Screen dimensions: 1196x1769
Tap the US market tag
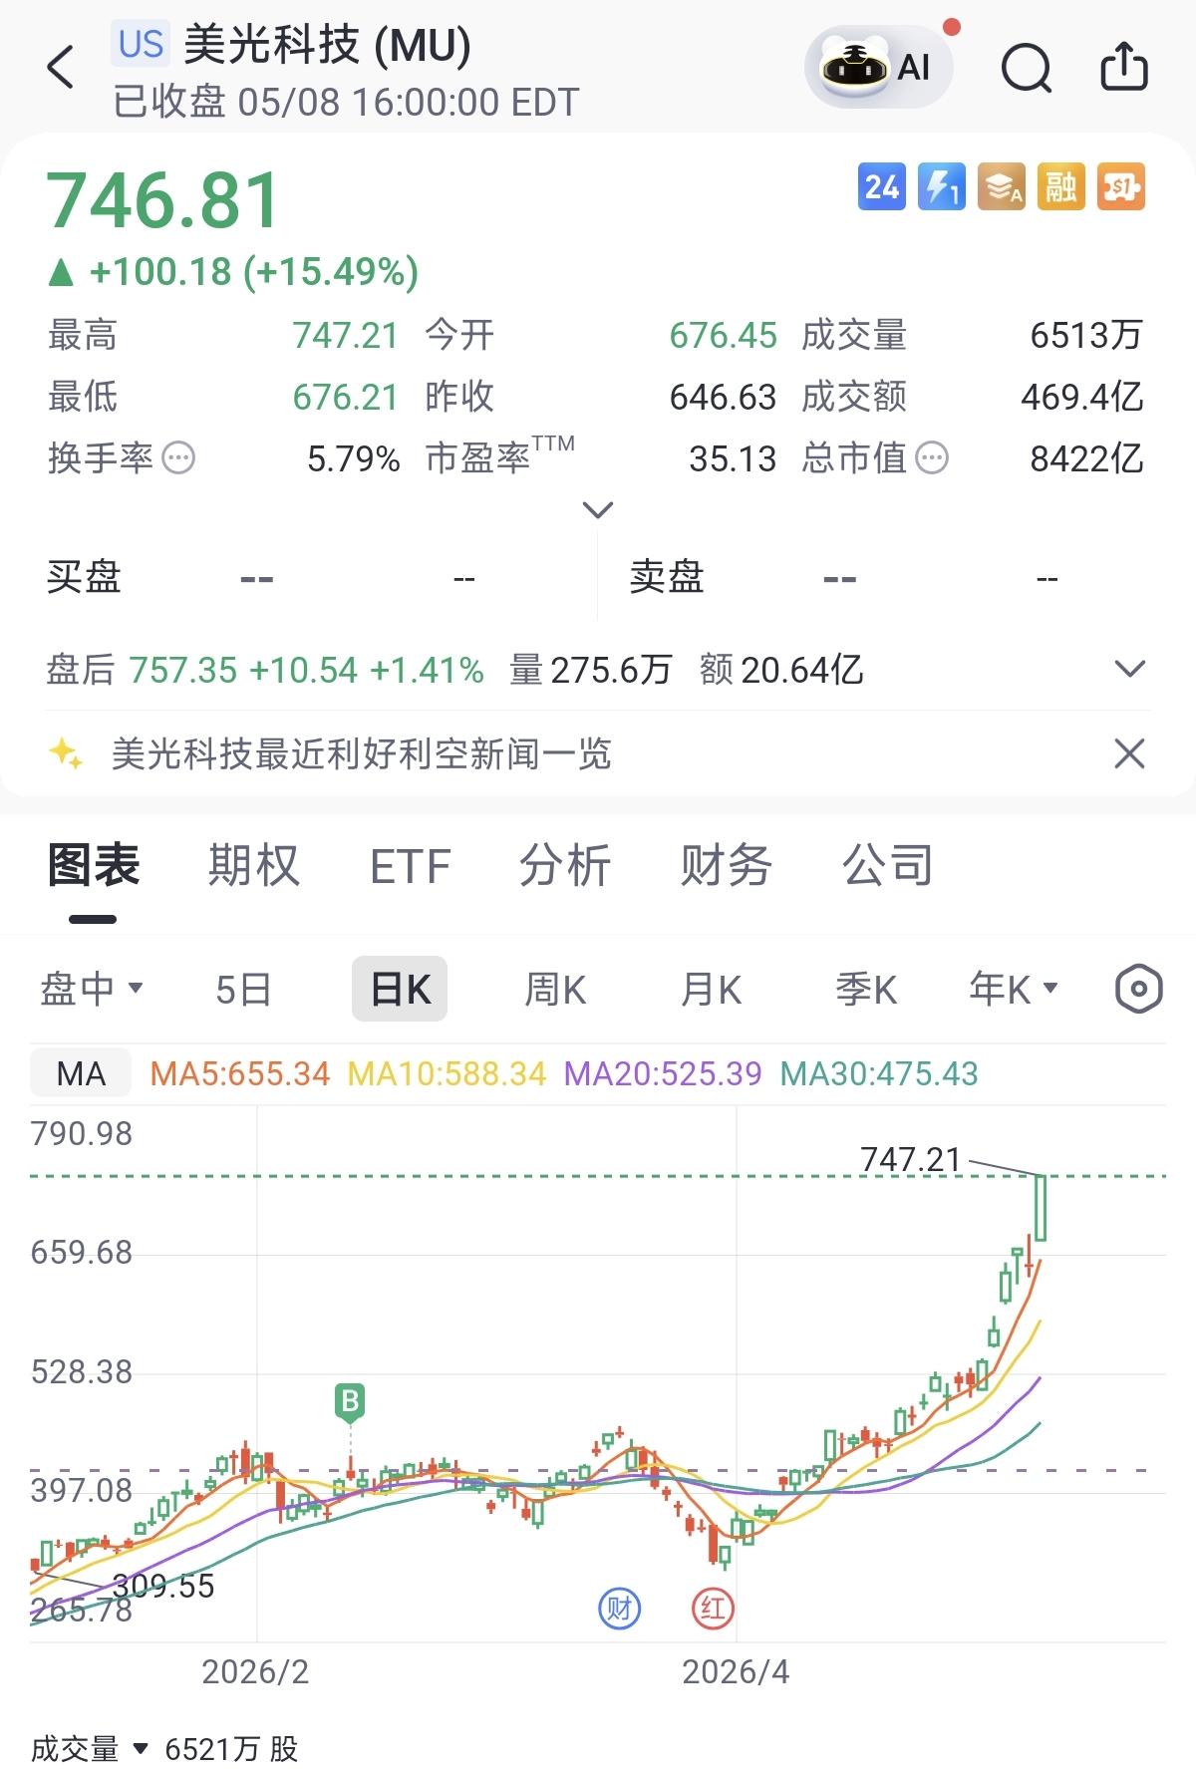coord(141,44)
